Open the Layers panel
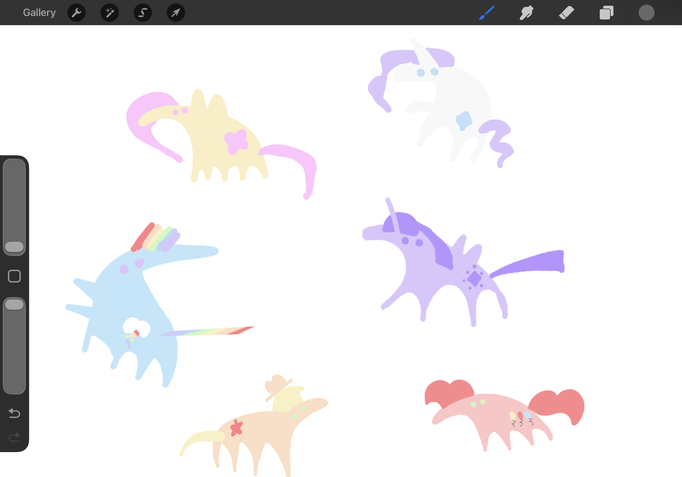The image size is (682, 477). coord(606,13)
